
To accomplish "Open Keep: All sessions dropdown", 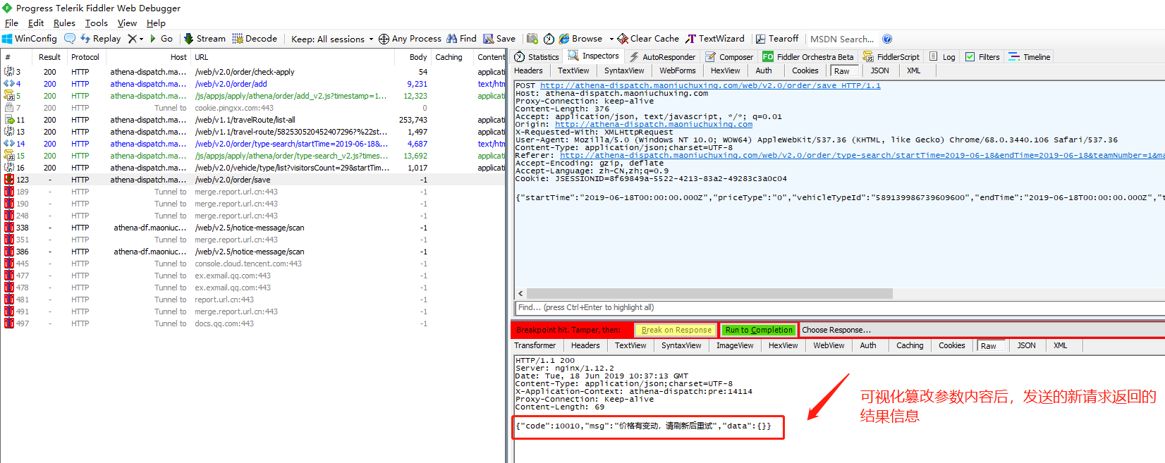I will [x=332, y=39].
